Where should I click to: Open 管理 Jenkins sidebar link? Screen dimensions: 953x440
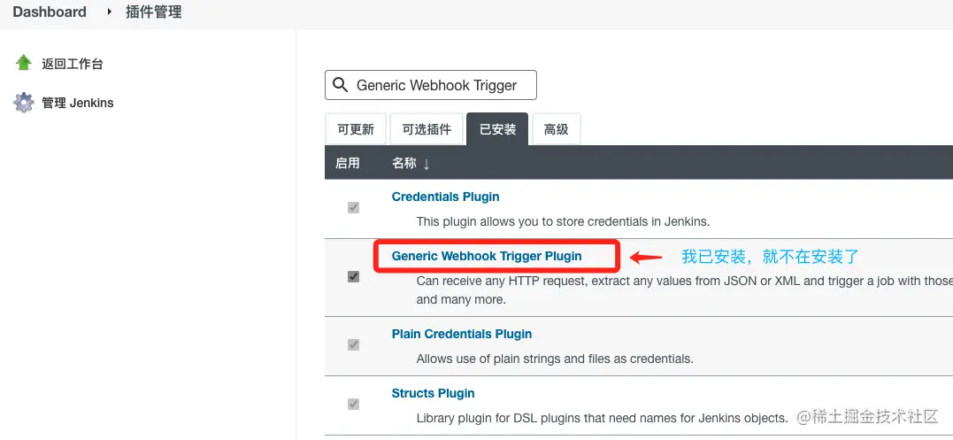click(x=77, y=103)
